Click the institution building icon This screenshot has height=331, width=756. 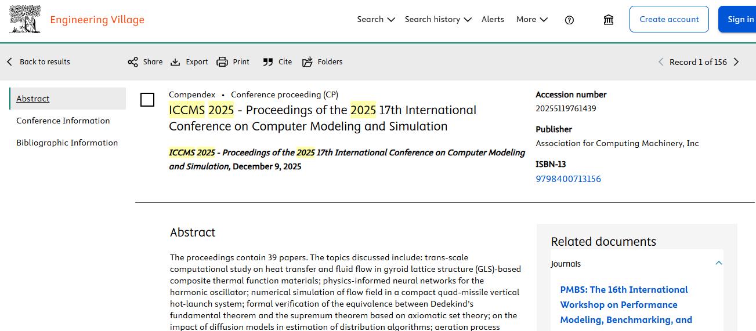[609, 20]
